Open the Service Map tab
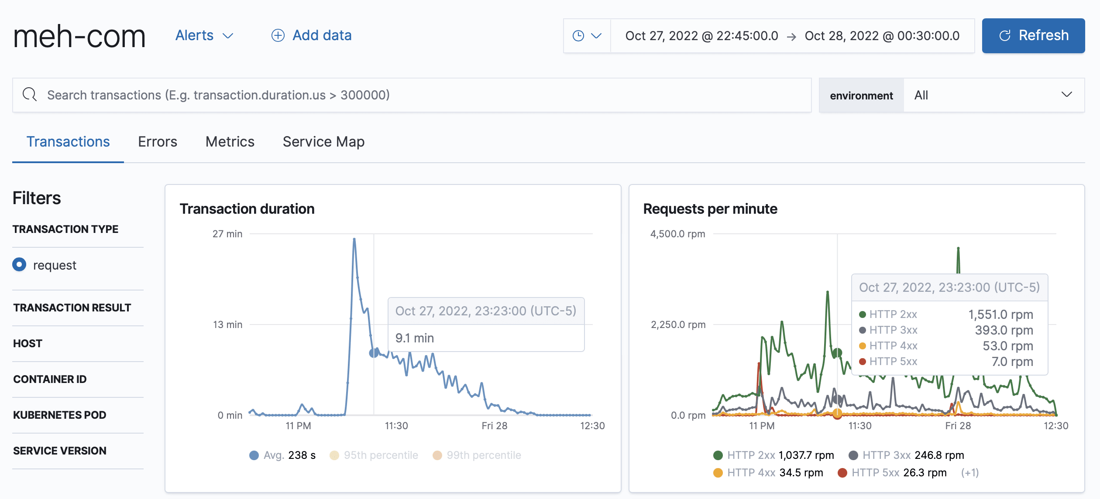Screen dimensions: 1100x499 [x=323, y=141]
